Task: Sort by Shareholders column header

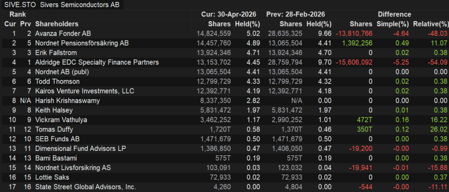Action: (x=57, y=24)
